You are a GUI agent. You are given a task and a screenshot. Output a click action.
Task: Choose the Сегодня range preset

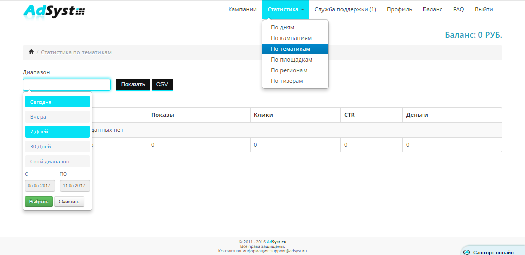(x=57, y=102)
